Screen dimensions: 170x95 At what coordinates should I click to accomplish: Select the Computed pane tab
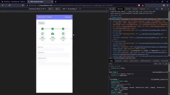coord(118,61)
